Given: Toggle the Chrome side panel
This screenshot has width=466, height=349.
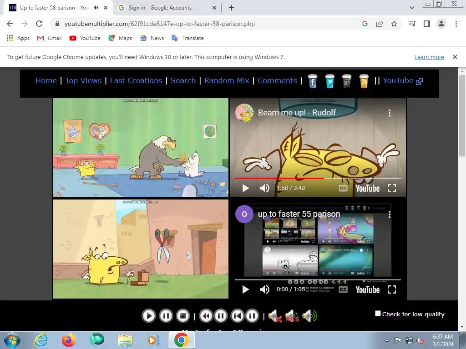Looking at the screenshot, I should pyautogui.click(x=427, y=24).
